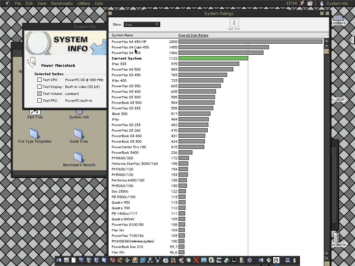Select the PowerBook 3400 row
The image size is (355, 266).
[216, 152]
